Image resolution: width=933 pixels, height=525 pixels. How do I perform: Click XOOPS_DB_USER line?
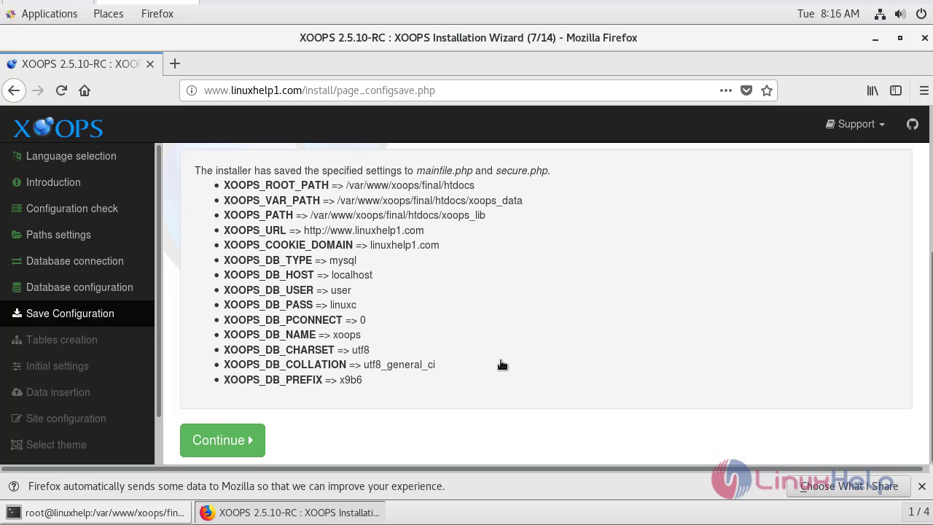[x=287, y=290]
